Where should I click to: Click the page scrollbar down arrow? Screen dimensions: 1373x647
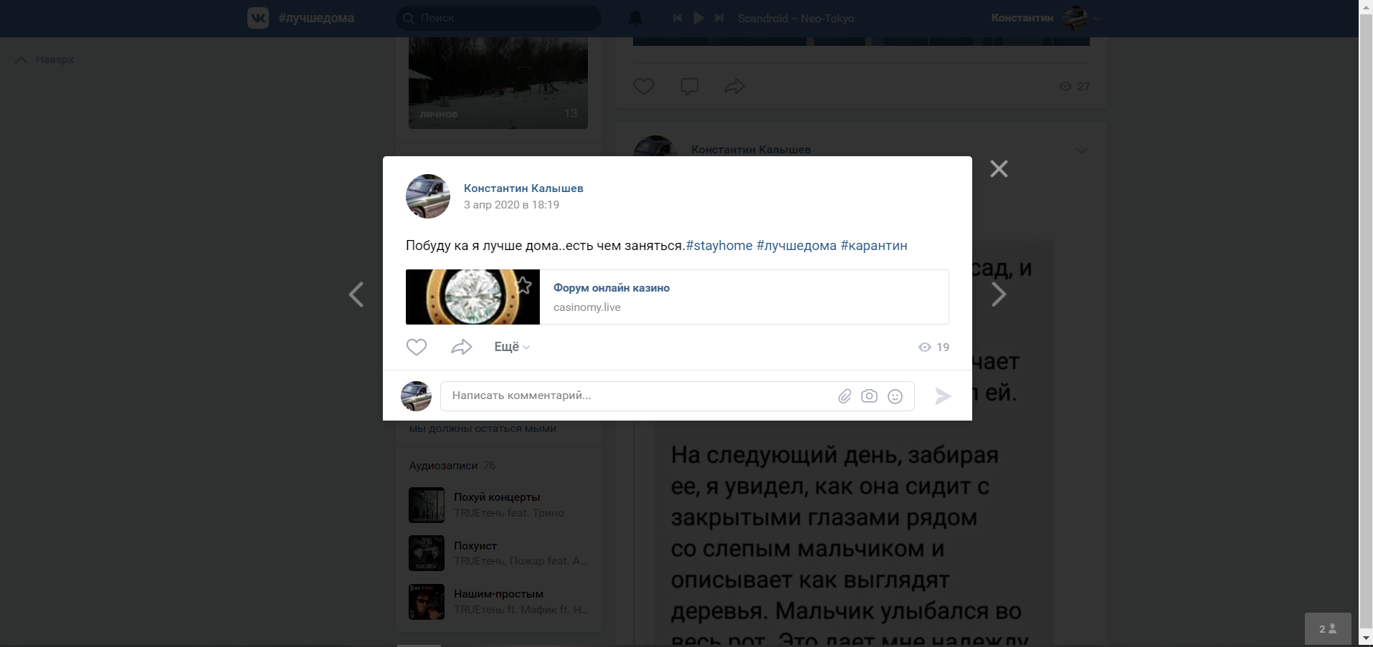pyautogui.click(x=1366, y=639)
